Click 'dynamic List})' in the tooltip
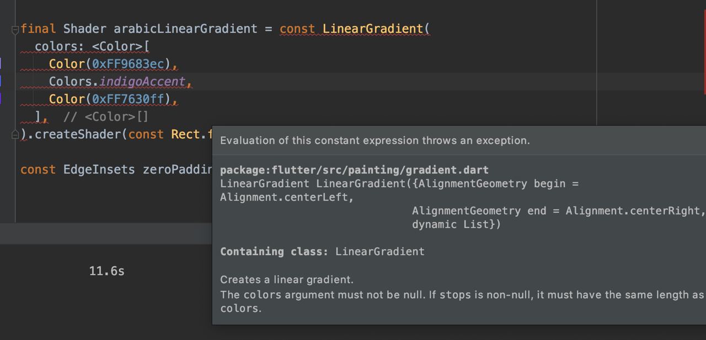 457,224
